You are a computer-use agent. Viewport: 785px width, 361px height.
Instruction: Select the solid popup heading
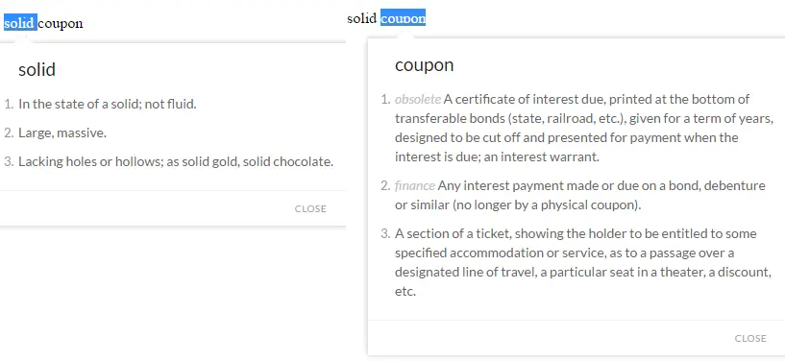(x=37, y=69)
